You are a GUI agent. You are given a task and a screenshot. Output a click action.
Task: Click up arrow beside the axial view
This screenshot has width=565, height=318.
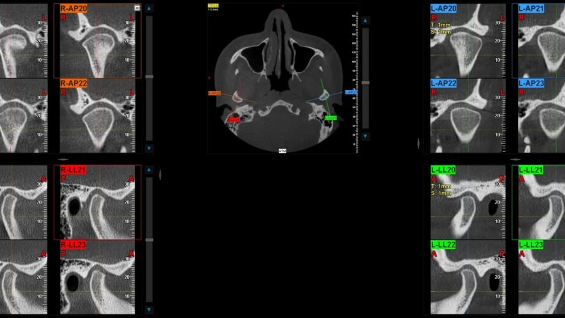tap(366, 21)
